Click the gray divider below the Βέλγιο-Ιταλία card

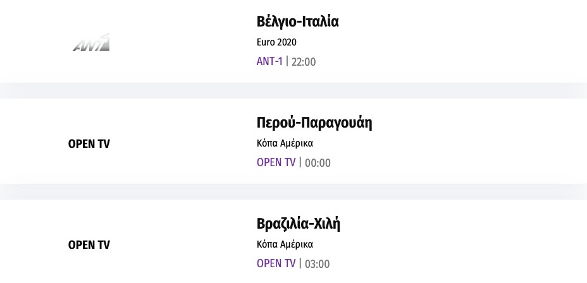(293, 90)
